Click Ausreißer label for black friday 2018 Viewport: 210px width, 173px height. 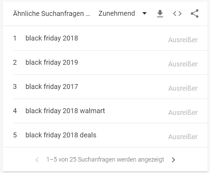click(x=183, y=40)
